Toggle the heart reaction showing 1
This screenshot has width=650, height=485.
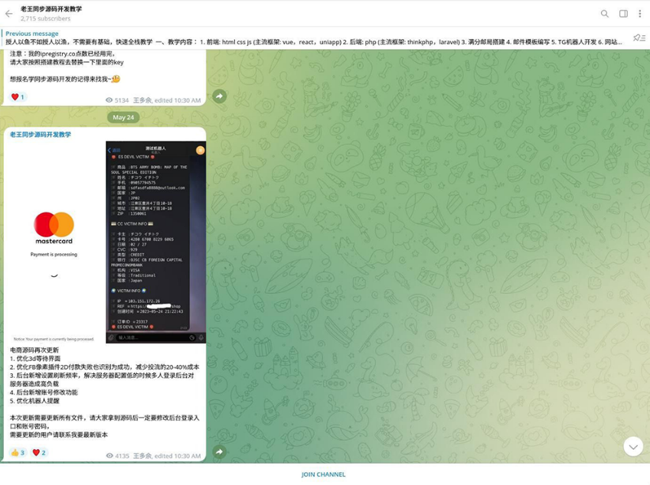pos(18,97)
